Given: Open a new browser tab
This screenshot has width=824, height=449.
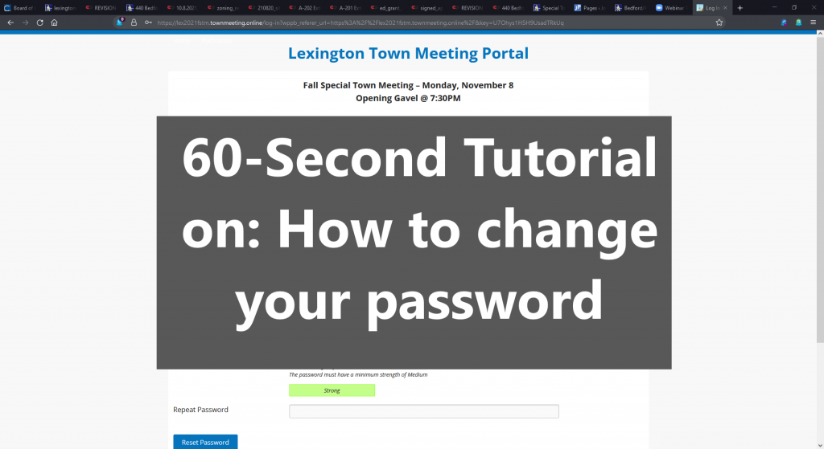Looking at the screenshot, I should (x=740, y=8).
